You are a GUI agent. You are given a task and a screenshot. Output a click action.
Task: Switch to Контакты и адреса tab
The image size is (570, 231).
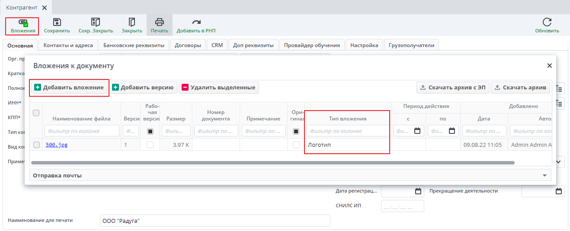(x=68, y=45)
